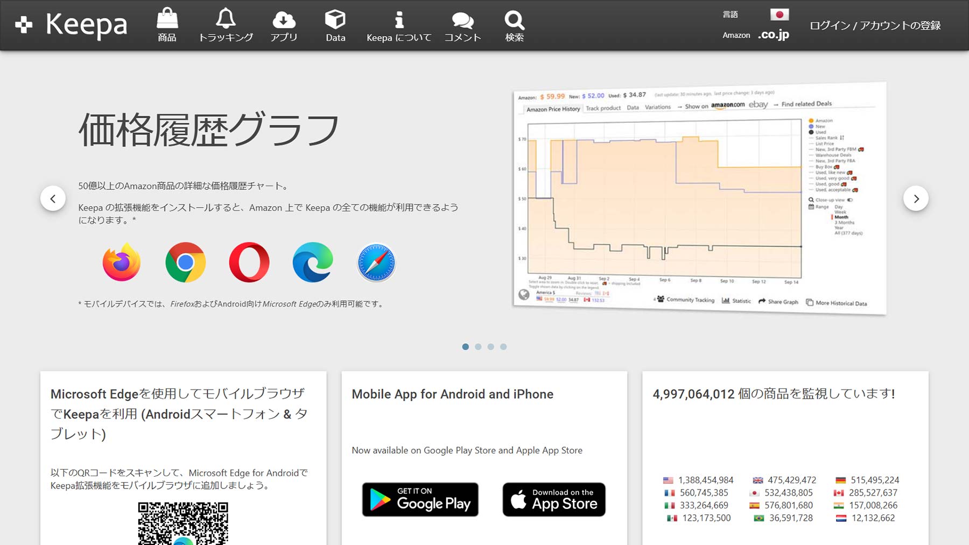Click Mobile App for Android and iPhone heading
This screenshot has width=969, height=545.
point(453,394)
